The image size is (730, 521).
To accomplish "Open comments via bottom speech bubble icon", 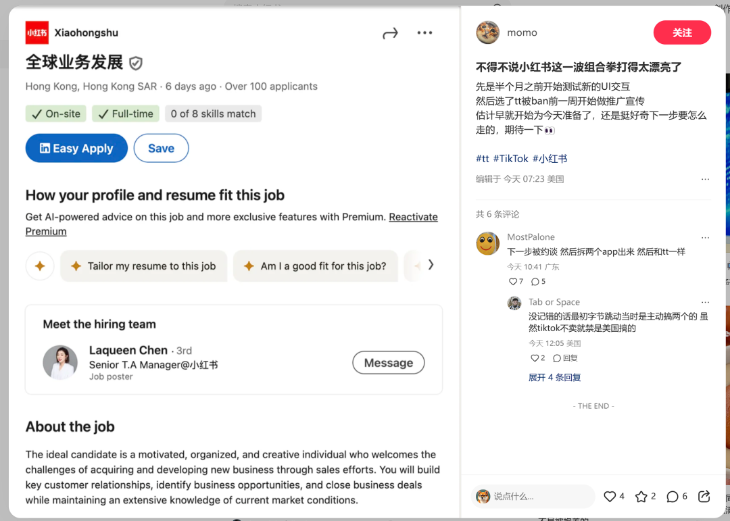I will (x=673, y=496).
